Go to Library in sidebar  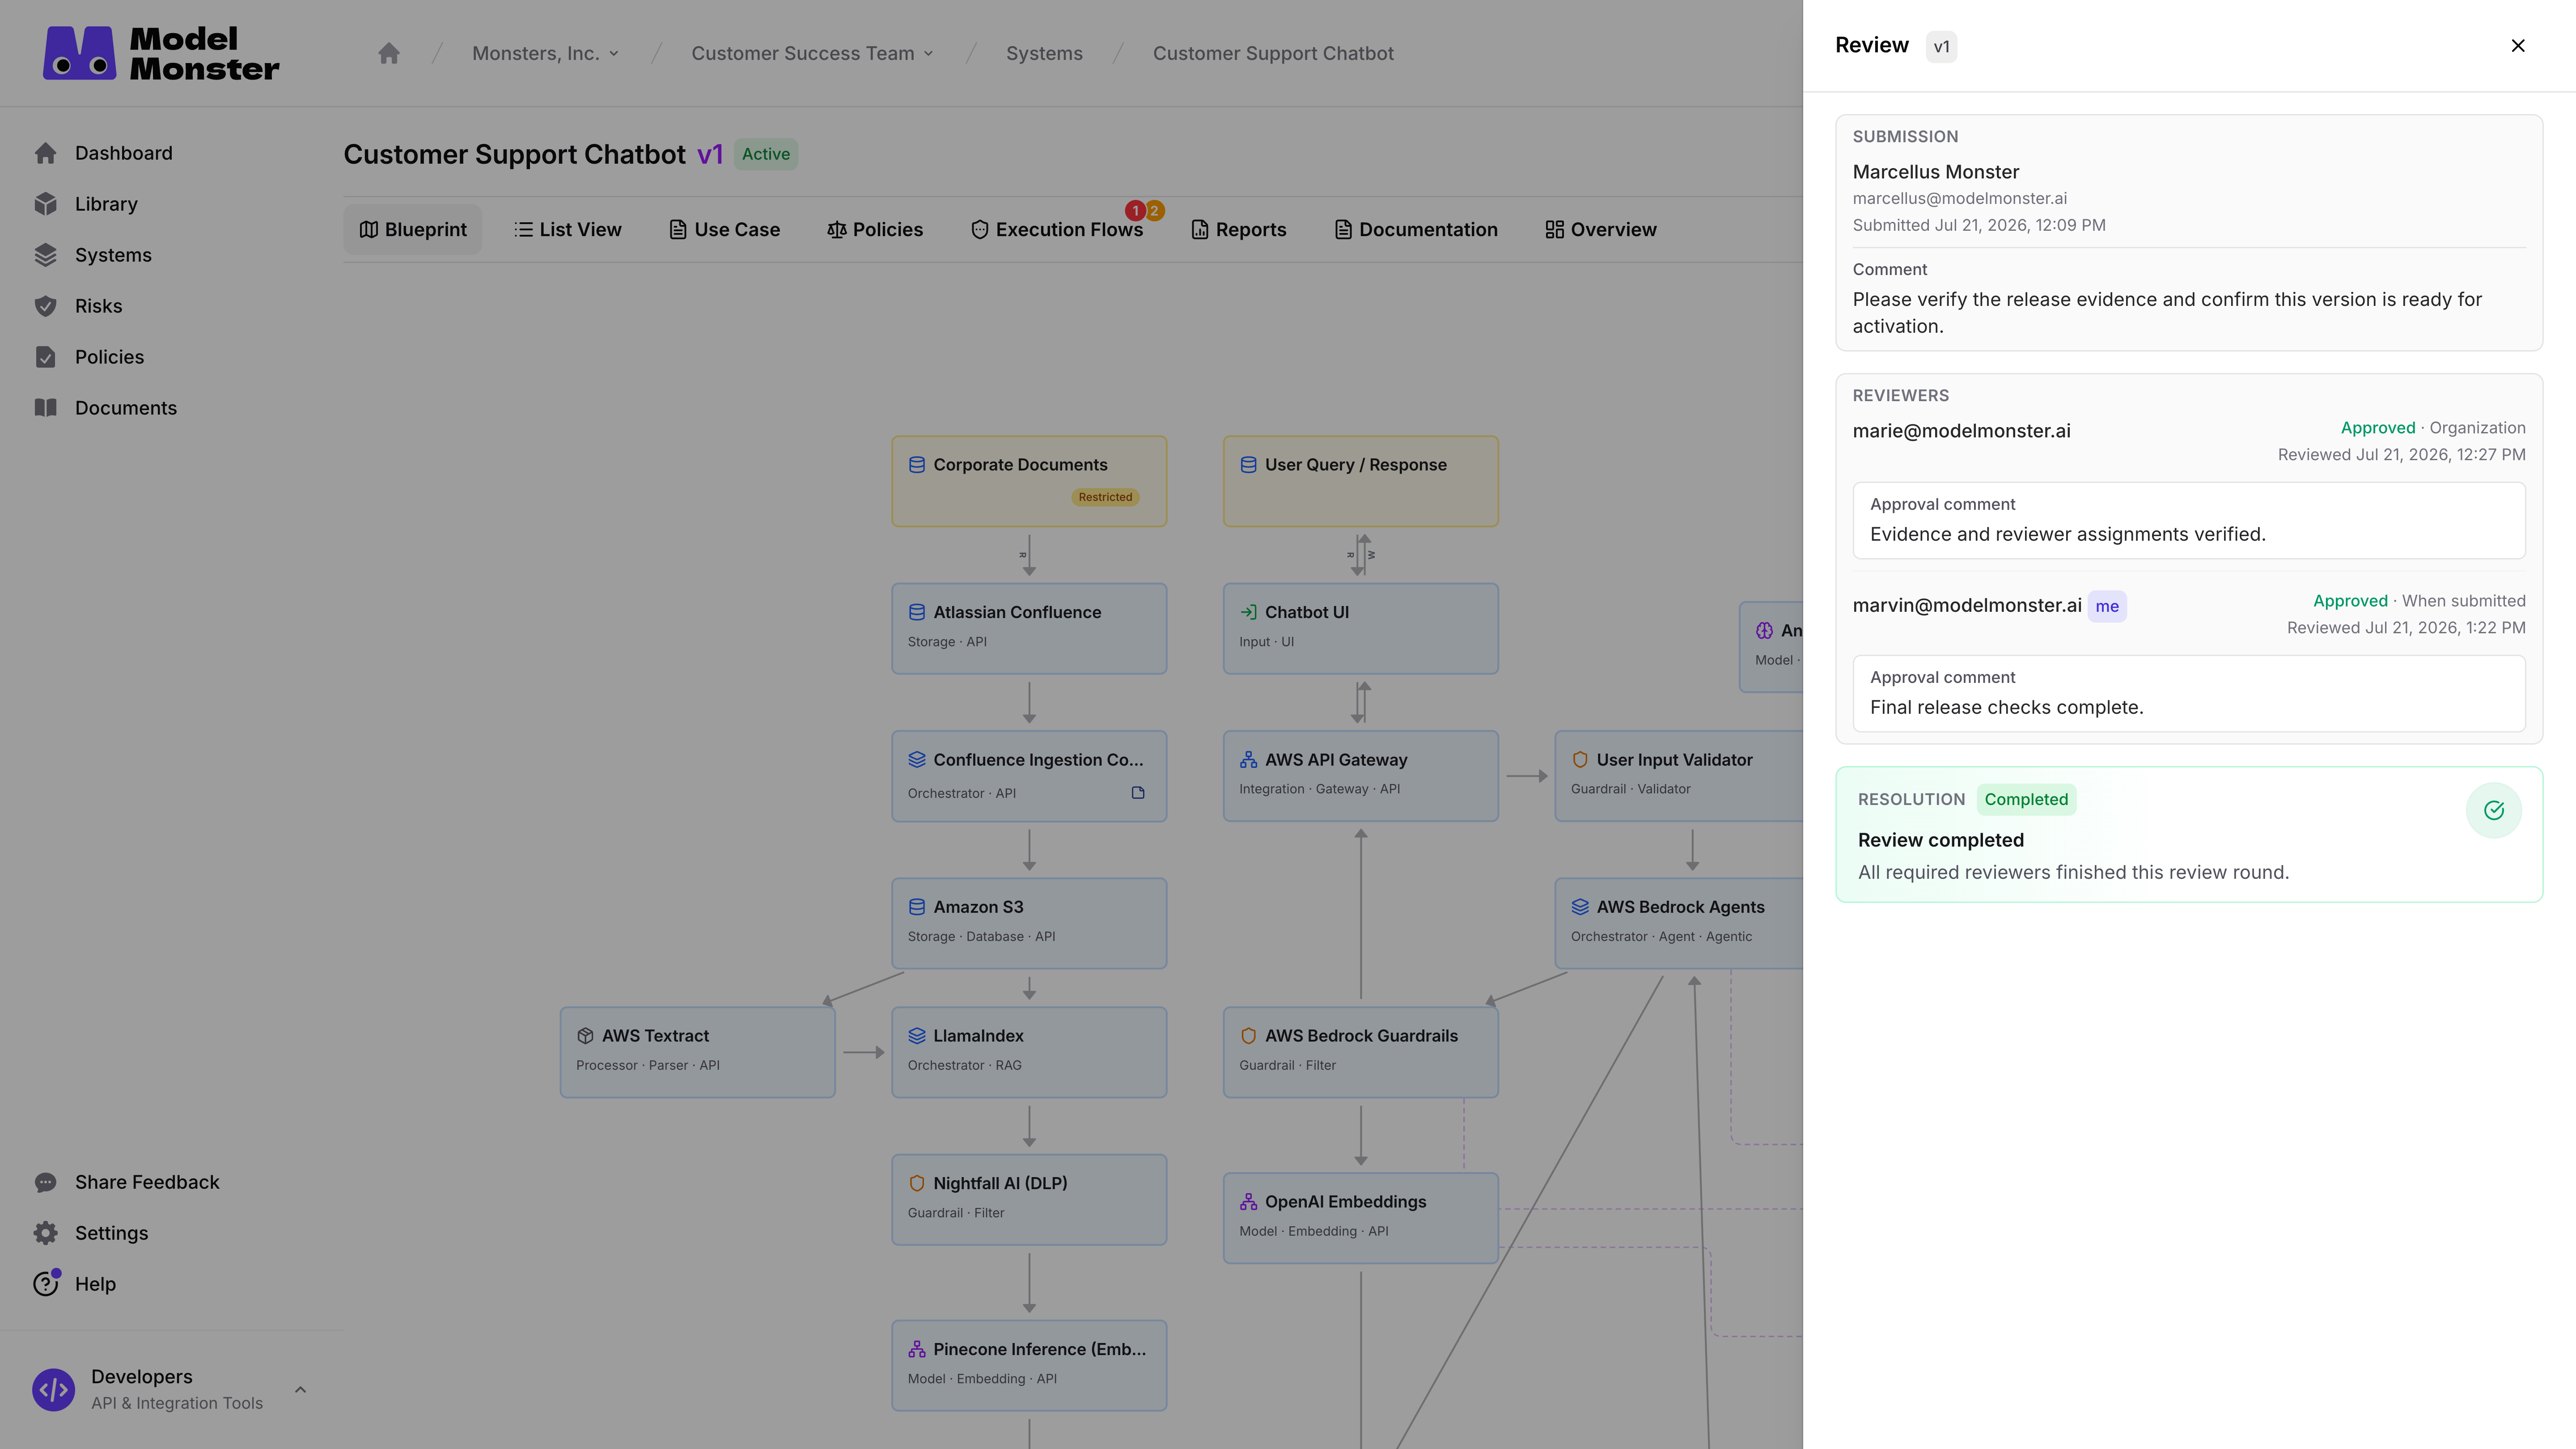(106, 204)
